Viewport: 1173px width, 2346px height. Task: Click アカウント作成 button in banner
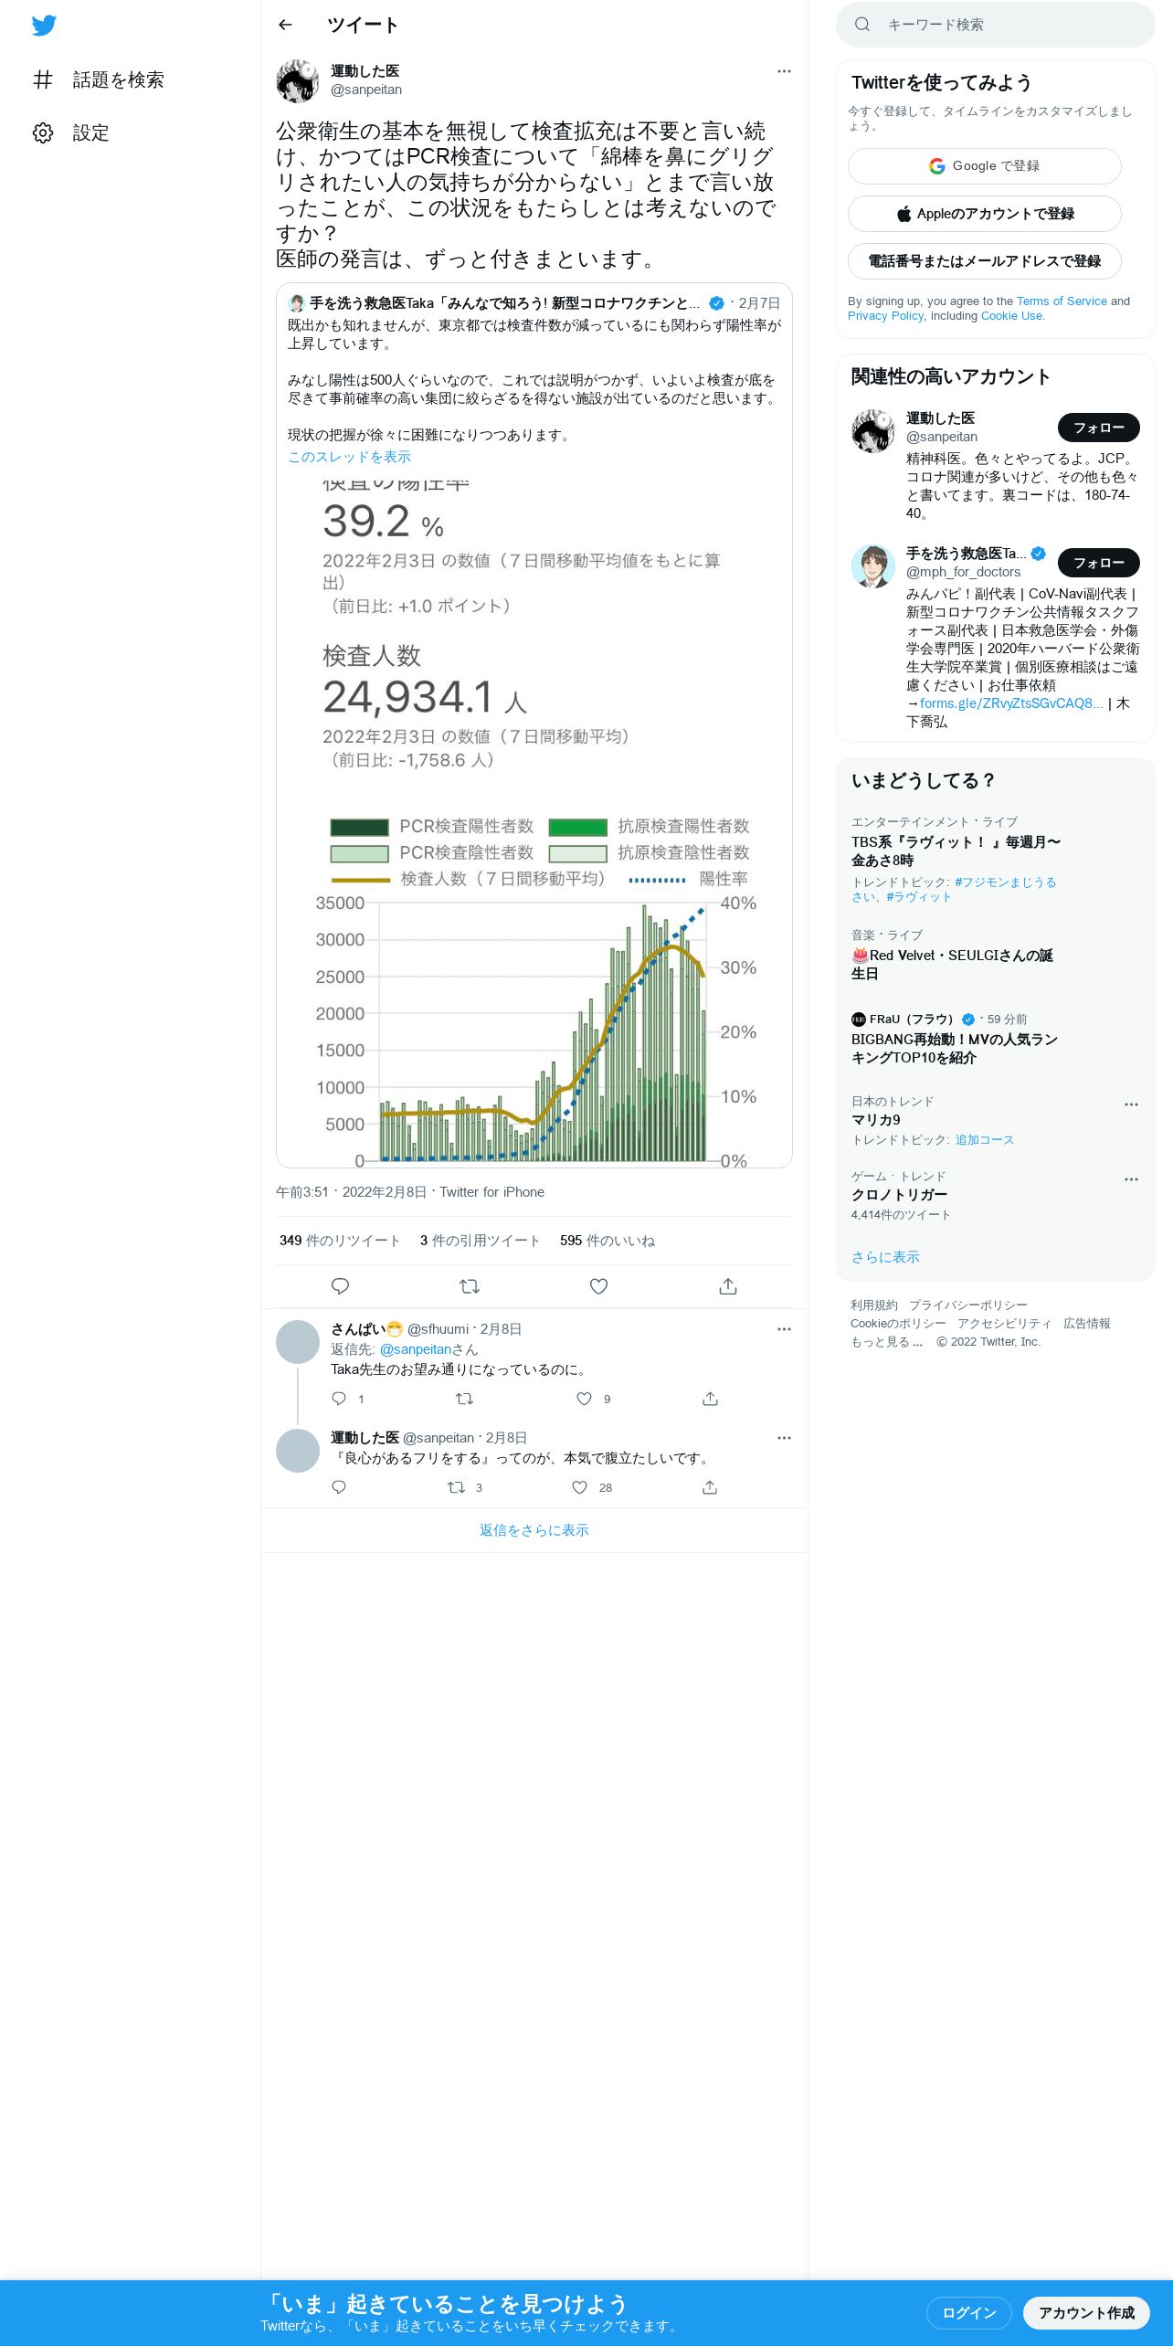coord(1086,2313)
